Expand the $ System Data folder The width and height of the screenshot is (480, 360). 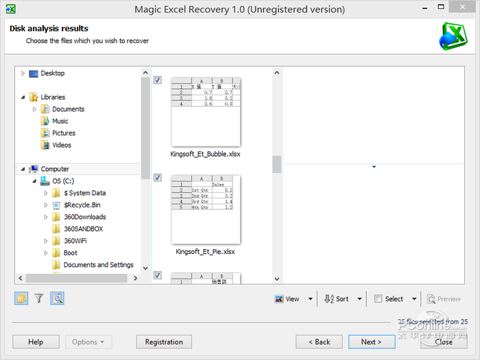point(46,193)
